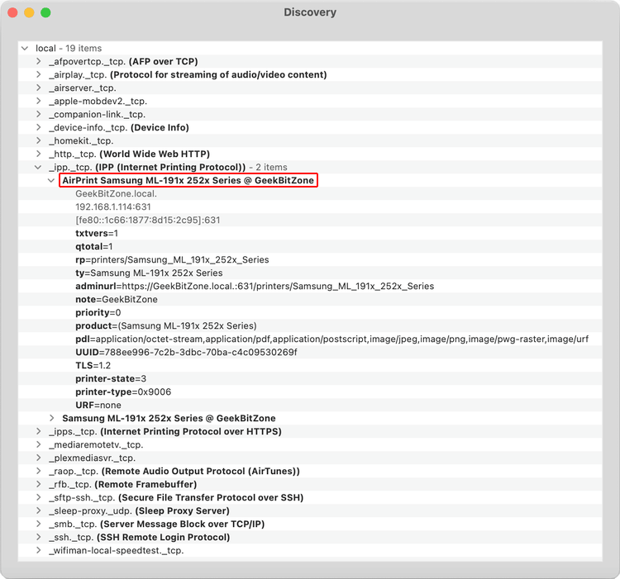Select the Secure File Transfer Protocol row
The height and width of the screenshot is (579, 620).
point(310,497)
